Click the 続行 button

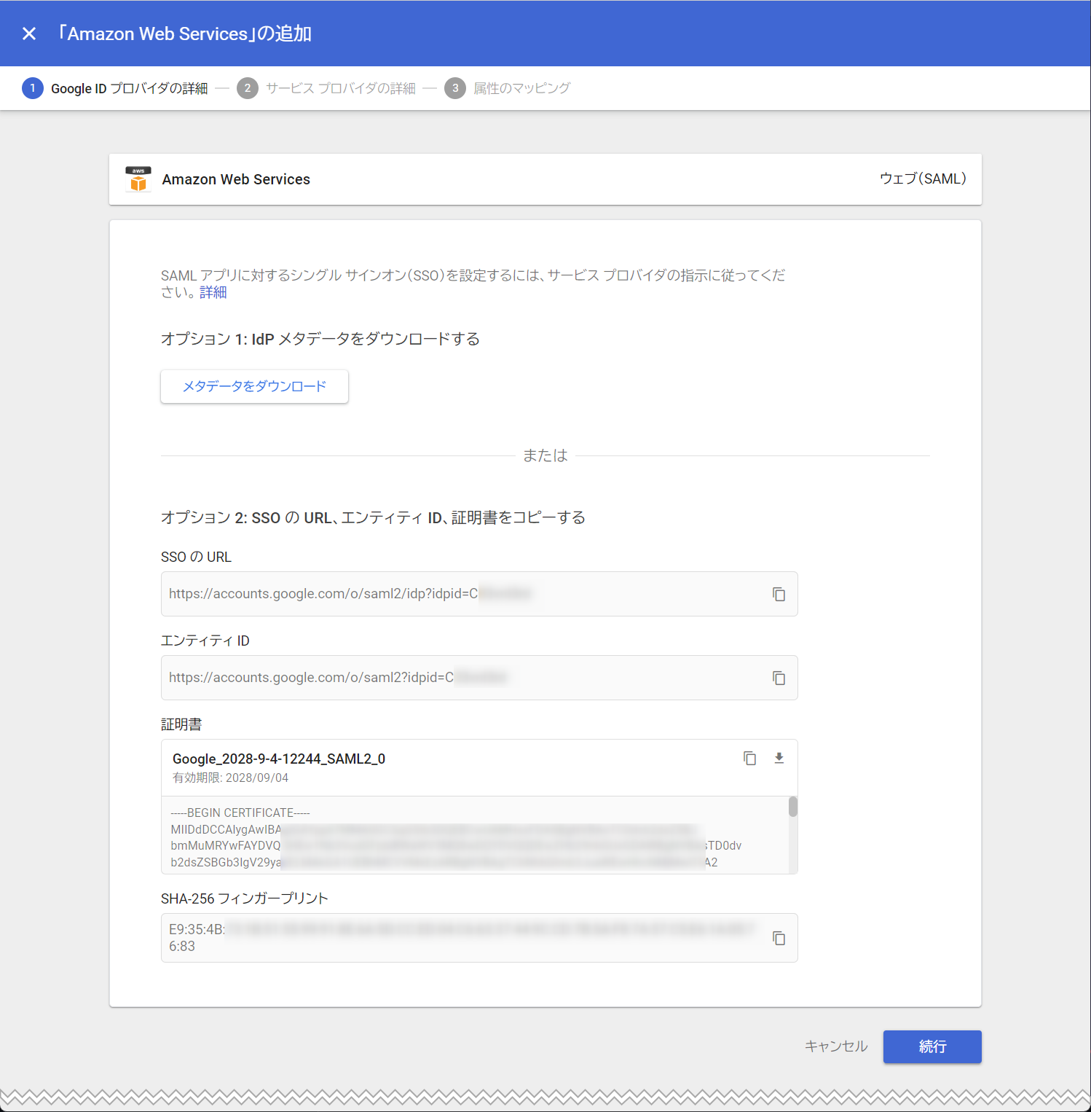pos(932,1046)
